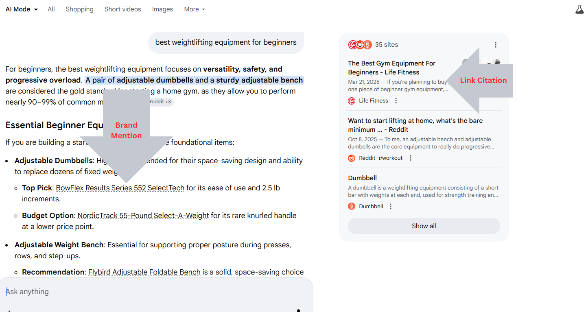Click the Top Pick label

37,188
